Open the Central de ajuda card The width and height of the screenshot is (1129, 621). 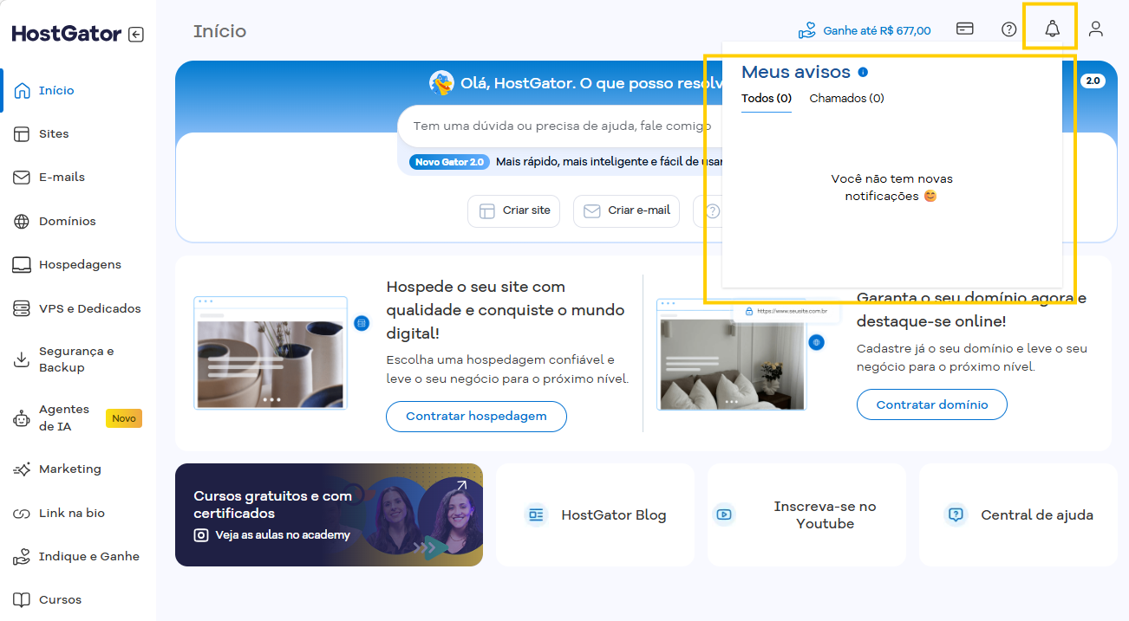[1018, 514]
